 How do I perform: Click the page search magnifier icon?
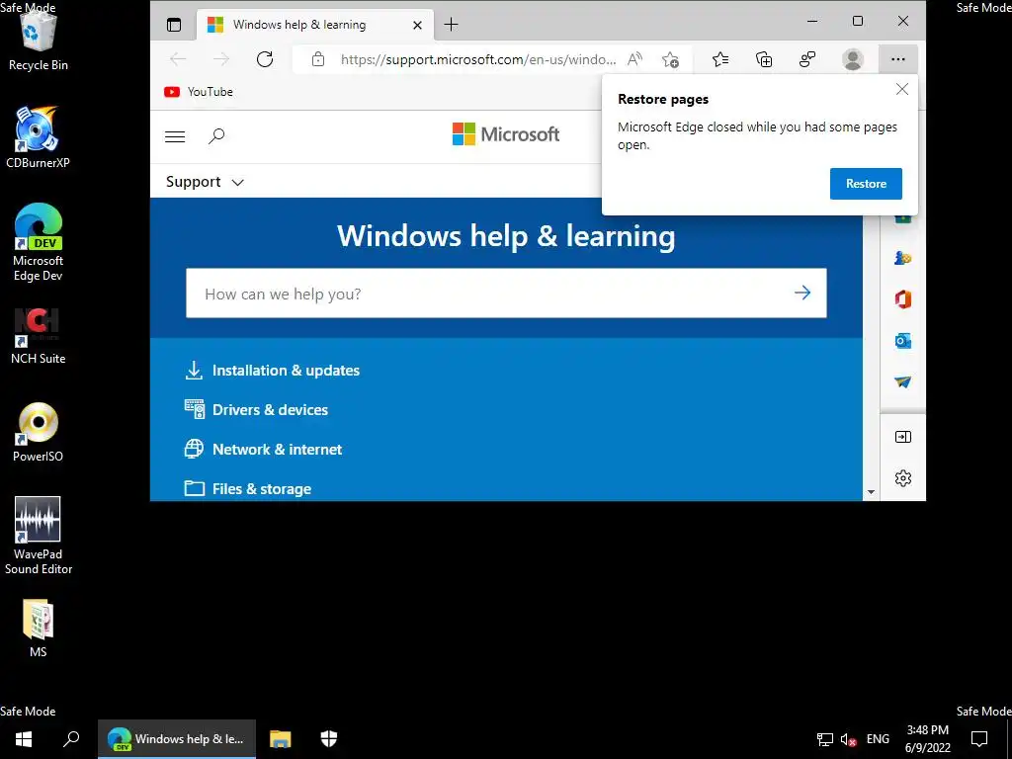pyautogui.click(x=216, y=136)
